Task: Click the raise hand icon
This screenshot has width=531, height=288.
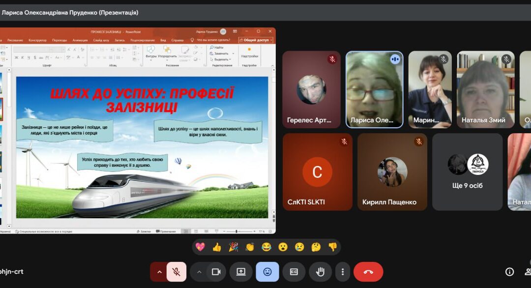Action: pos(321,272)
